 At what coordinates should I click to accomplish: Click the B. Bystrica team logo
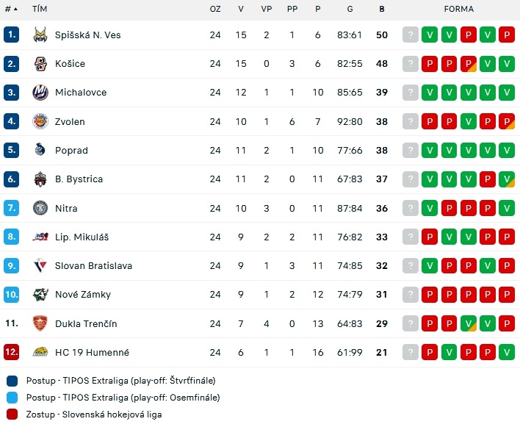[x=40, y=179]
